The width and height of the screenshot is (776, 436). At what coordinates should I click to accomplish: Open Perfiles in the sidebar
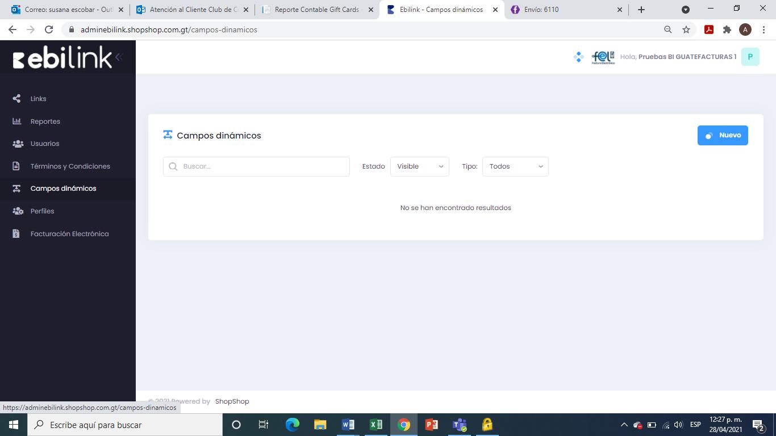click(x=43, y=211)
